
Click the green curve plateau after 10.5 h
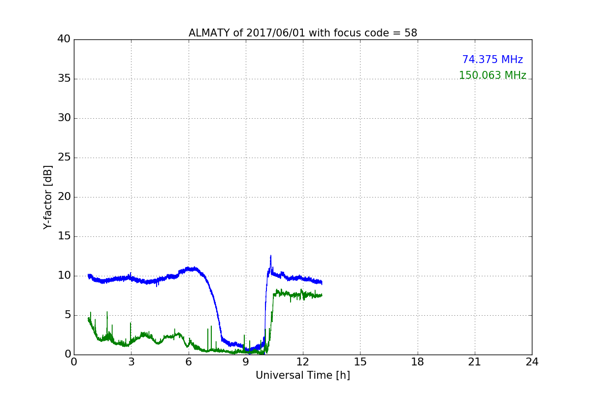(298, 295)
